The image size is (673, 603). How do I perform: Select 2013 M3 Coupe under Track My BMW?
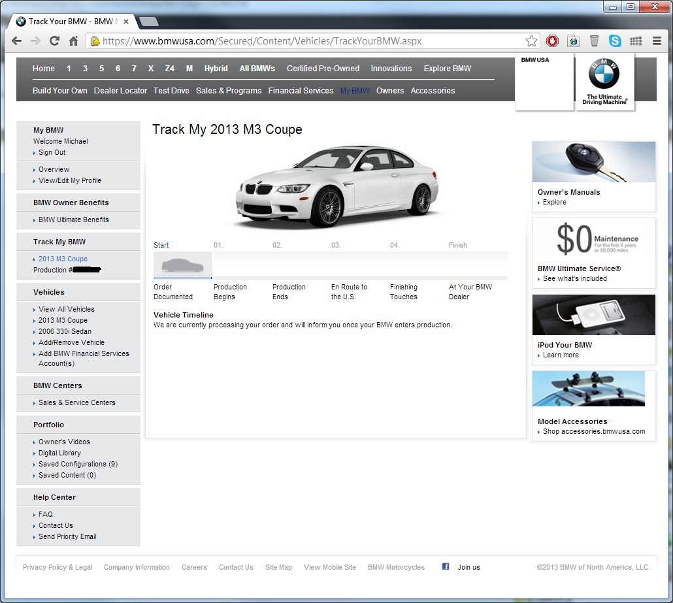point(63,259)
